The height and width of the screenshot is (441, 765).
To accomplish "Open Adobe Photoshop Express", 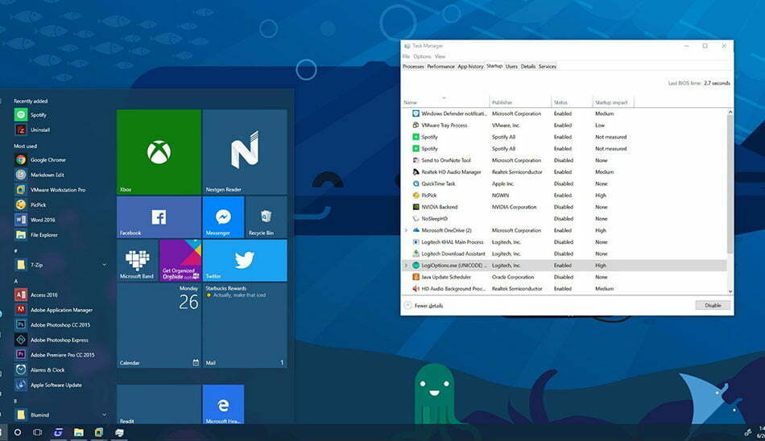I will click(x=59, y=340).
